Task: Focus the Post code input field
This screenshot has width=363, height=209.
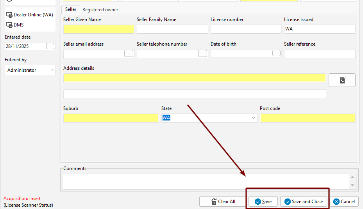Action: click(x=308, y=118)
